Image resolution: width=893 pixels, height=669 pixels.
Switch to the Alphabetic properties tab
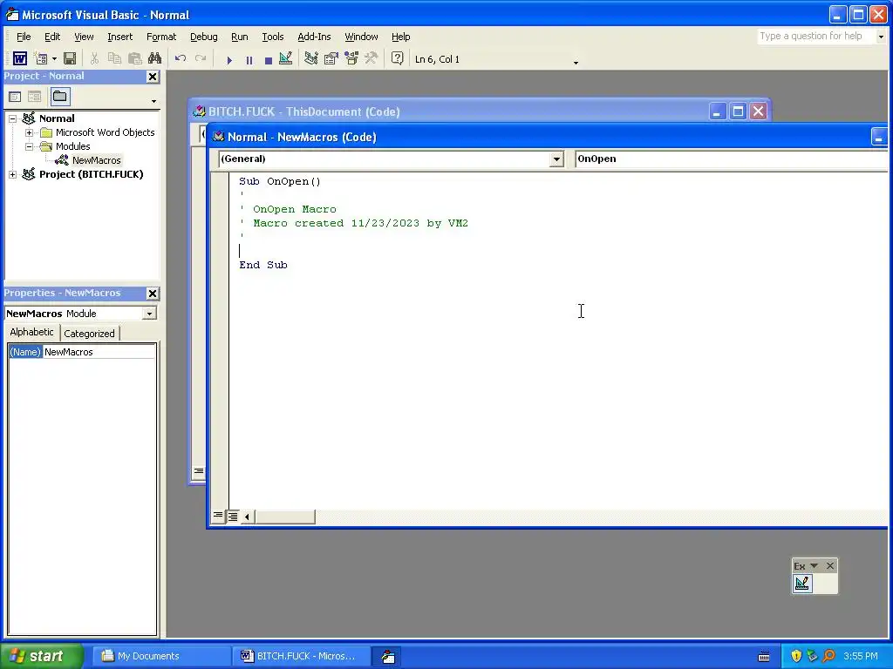[32, 332]
